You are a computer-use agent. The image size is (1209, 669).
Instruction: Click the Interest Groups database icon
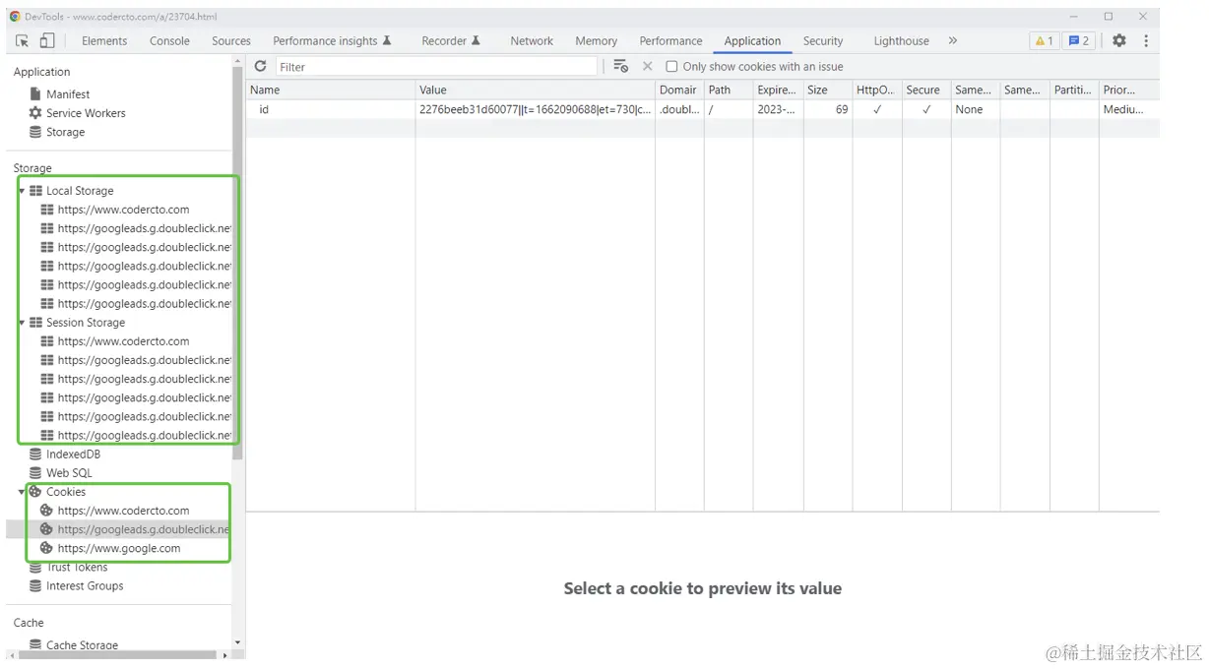[x=35, y=585]
